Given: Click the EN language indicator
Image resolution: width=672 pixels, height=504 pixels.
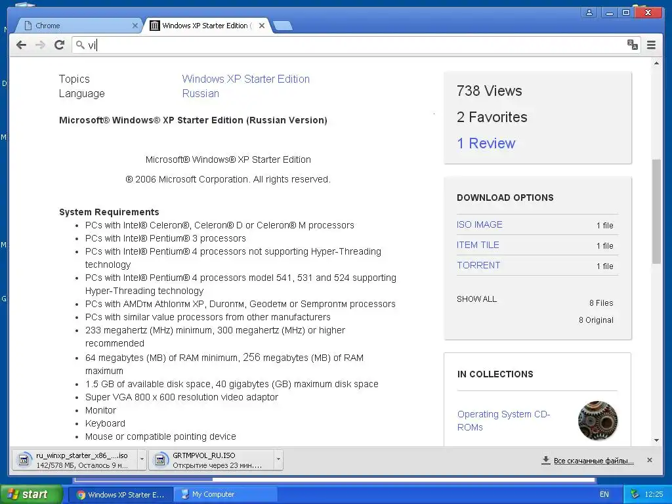Looking at the screenshot, I should [604, 494].
